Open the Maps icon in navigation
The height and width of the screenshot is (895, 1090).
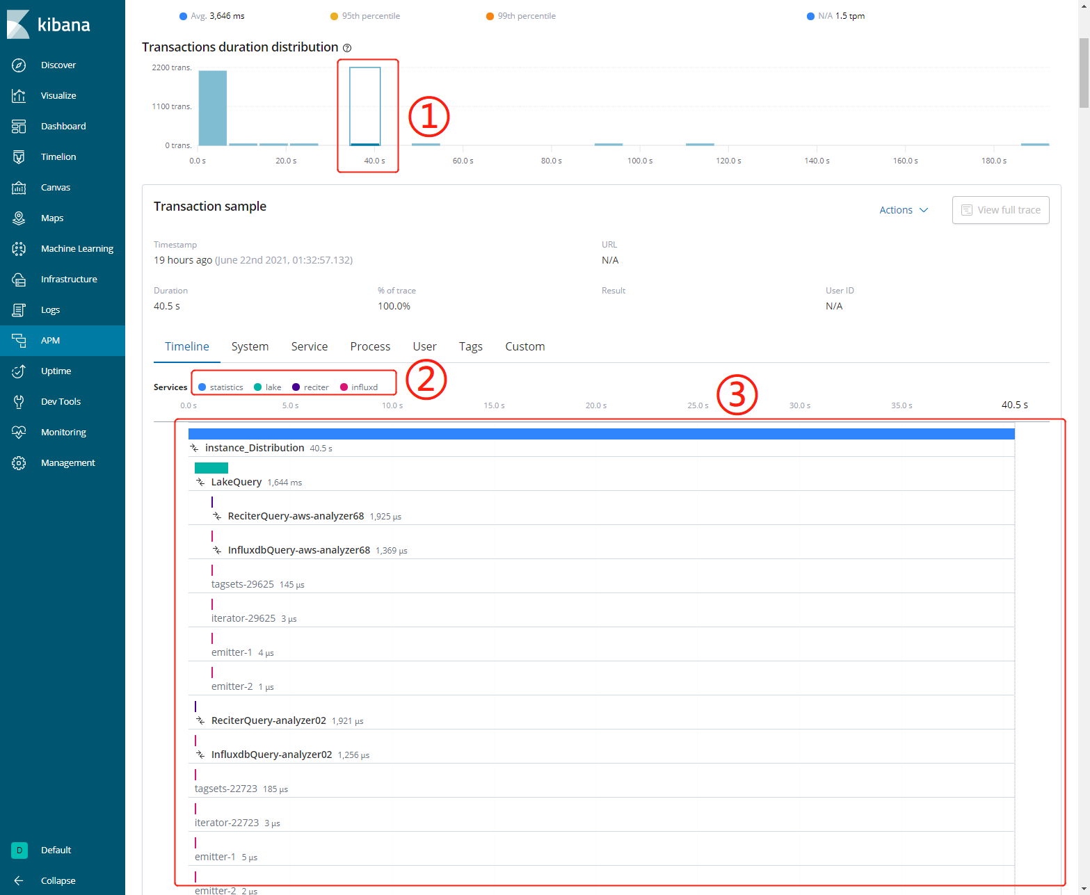(19, 218)
